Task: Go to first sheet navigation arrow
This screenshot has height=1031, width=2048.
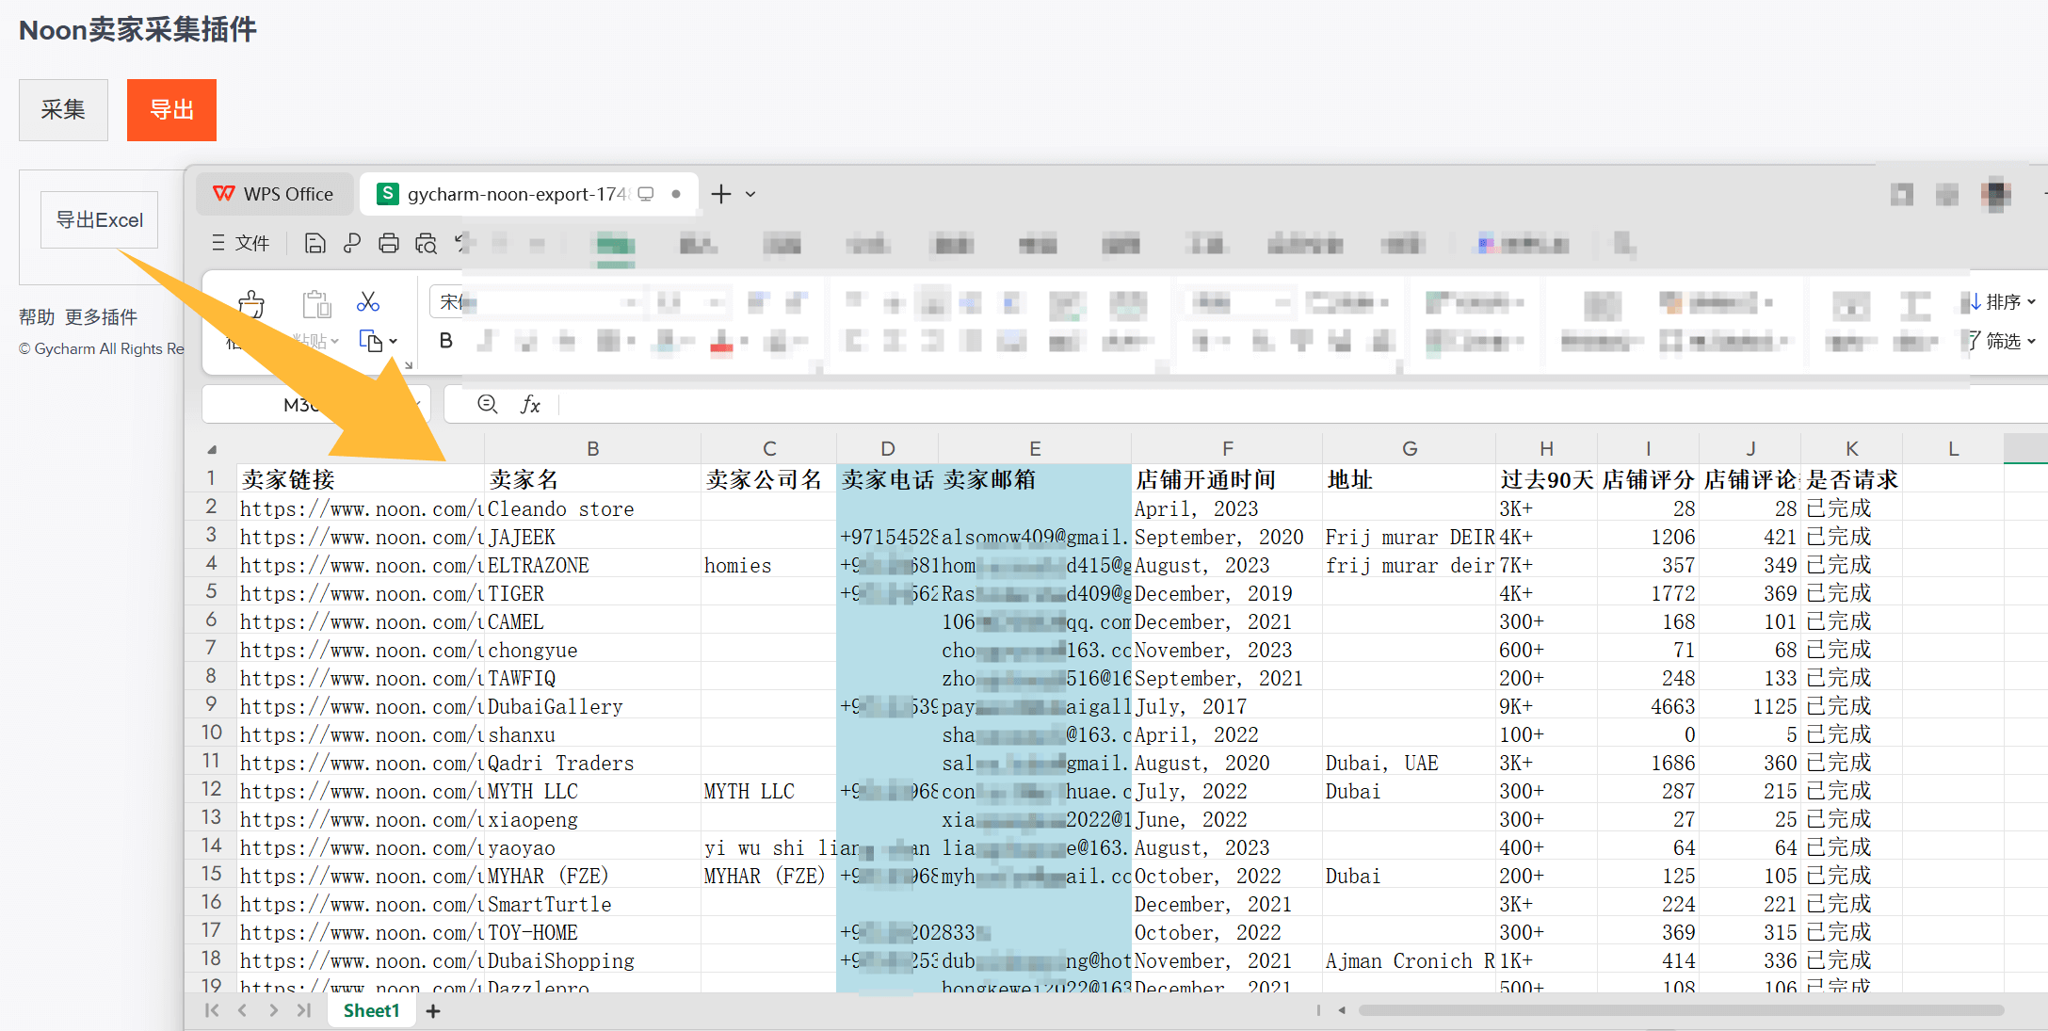Action: [212, 1010]
